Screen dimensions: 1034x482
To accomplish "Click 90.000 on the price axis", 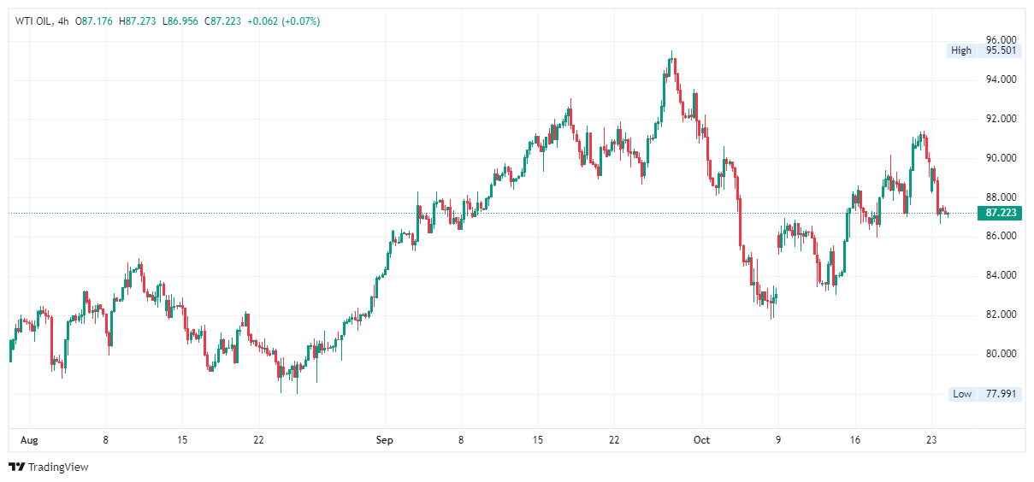I will point(1001,158).
